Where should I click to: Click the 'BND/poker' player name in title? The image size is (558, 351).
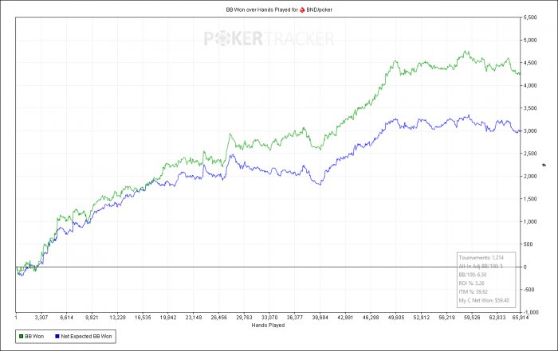point(319,10)
